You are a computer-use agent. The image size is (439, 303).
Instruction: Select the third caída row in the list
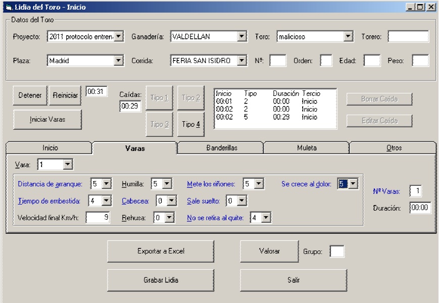point(268,117)
